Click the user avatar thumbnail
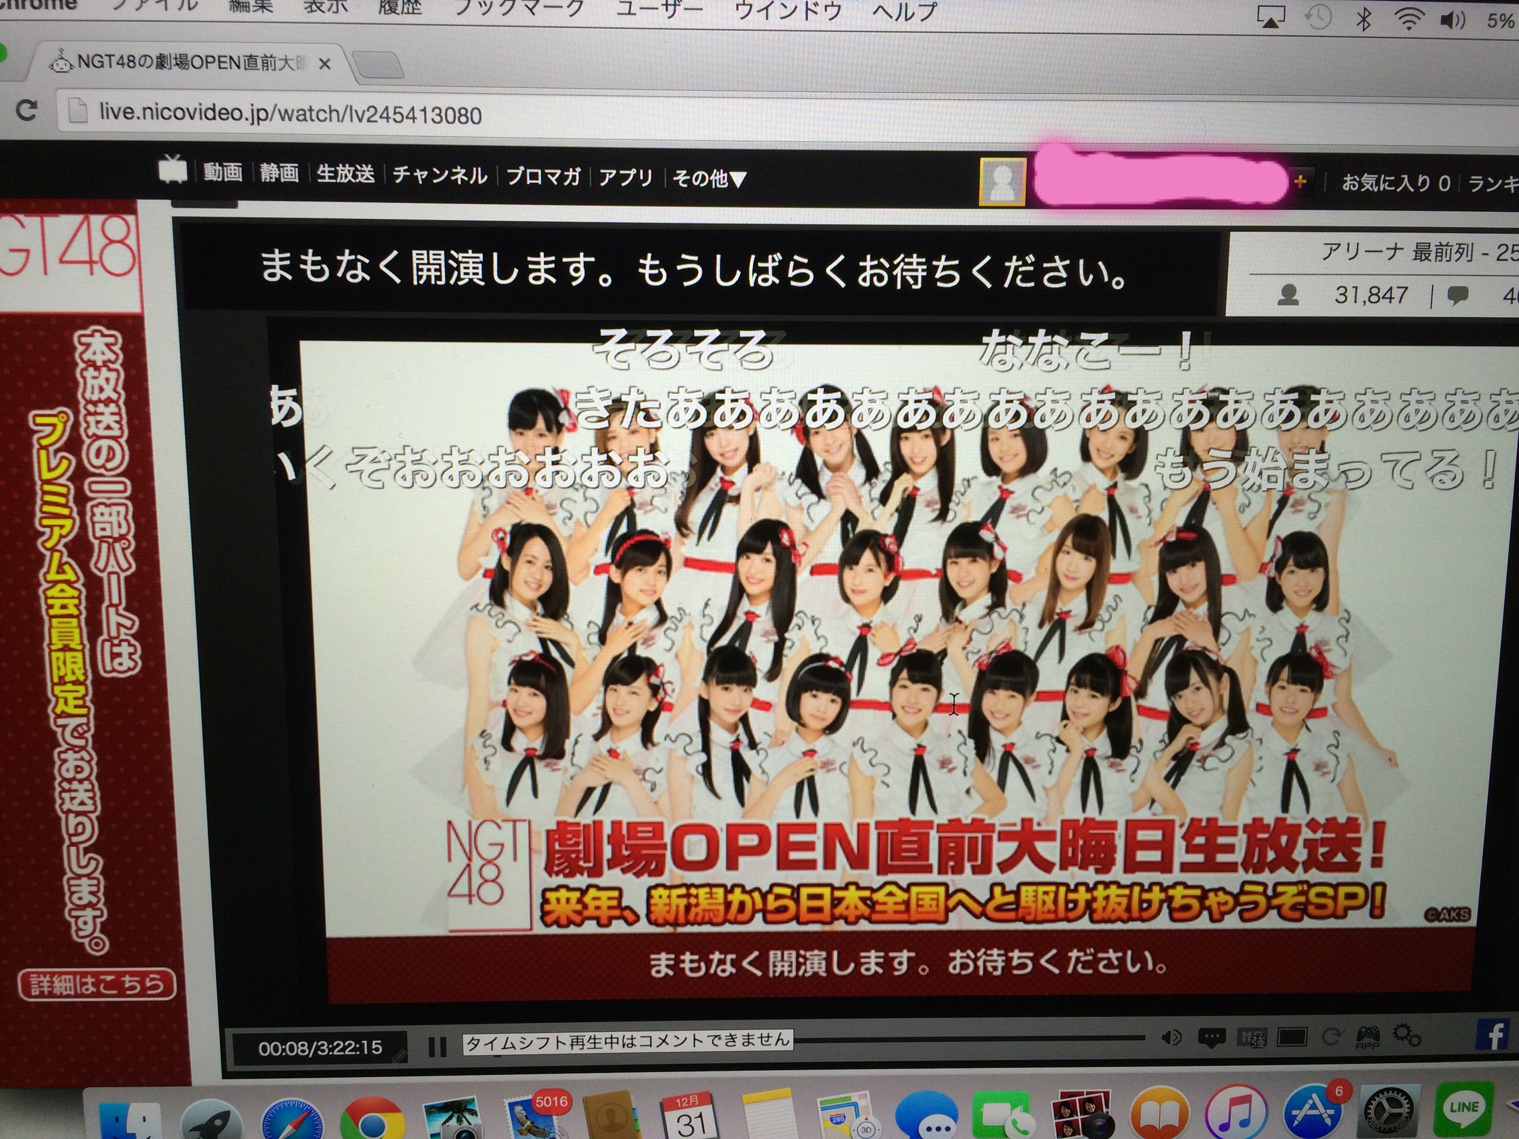The width and height of the screenshot is (1519, 1139). click(x=1003, y=182)
